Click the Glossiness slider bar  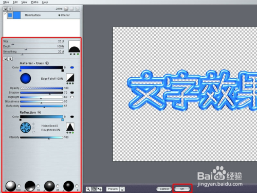click(x=42, y=101)
